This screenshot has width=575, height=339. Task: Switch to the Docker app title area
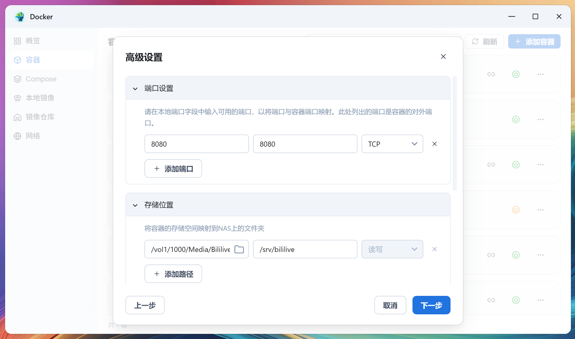41,17
